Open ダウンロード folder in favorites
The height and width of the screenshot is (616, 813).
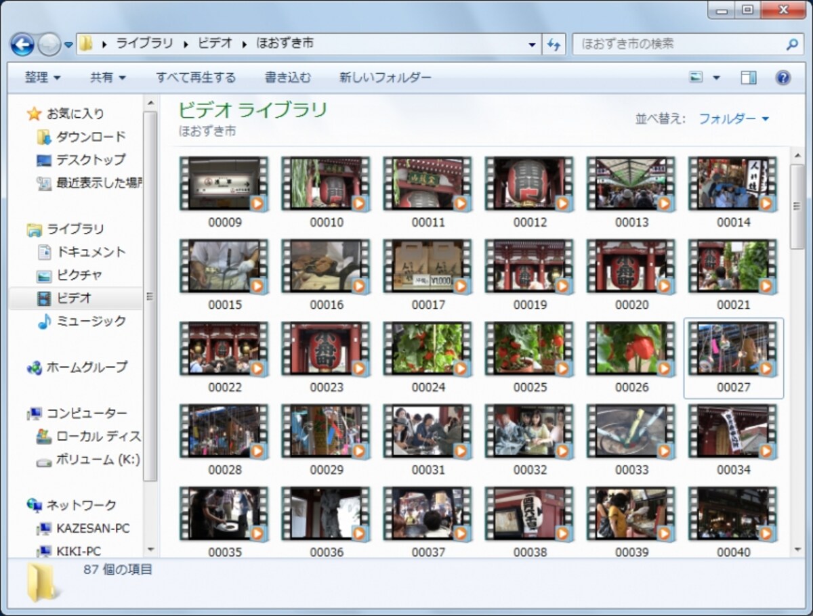coord(82,137)
